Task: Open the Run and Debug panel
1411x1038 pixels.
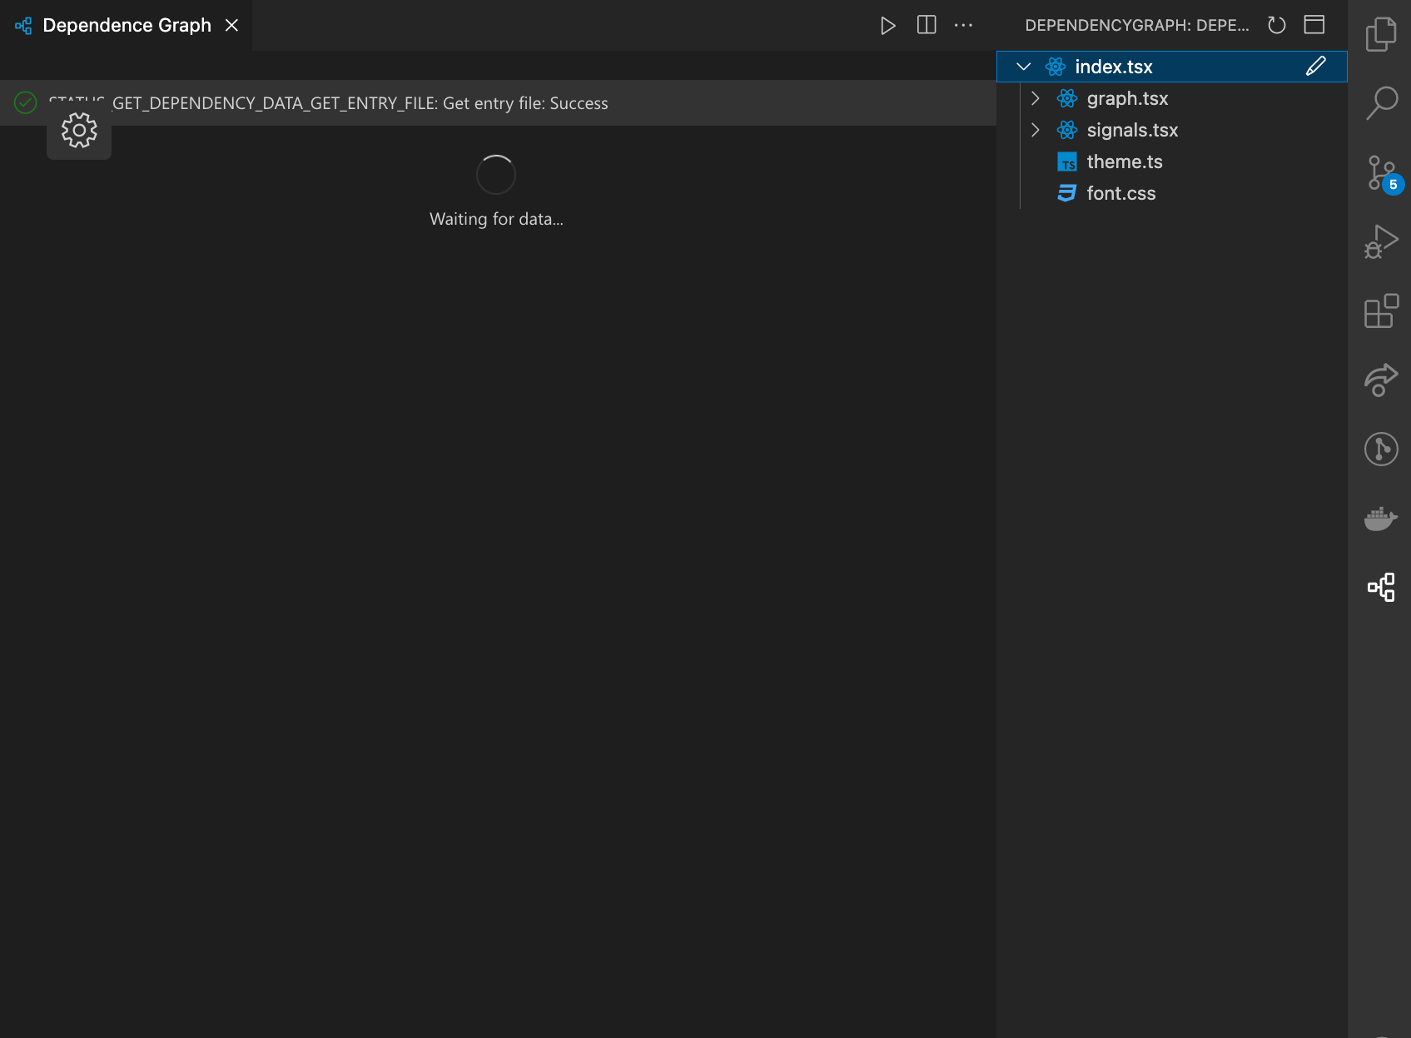Action: 1379,241
